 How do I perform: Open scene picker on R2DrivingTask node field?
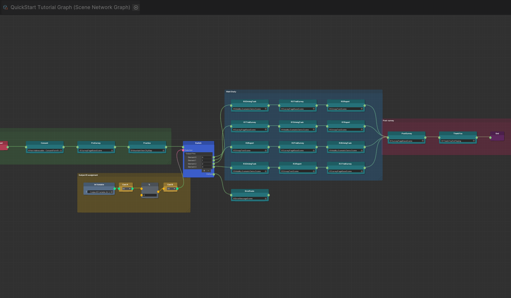(362, 151)
